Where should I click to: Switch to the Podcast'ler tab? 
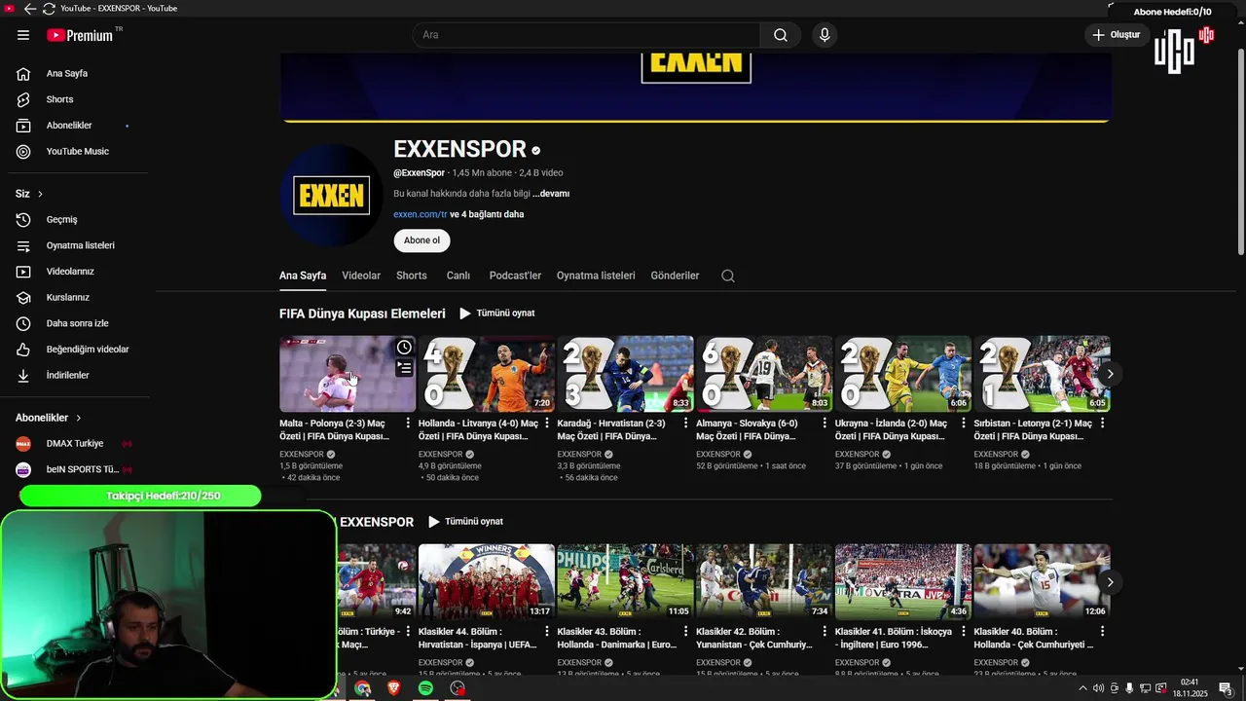pos(515,276)
